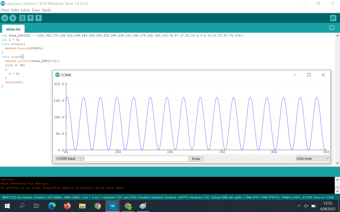Click the Verify sketch checkmark icon
The height and width of the screenshot is (212, 340).
click(x=5, y=18)
